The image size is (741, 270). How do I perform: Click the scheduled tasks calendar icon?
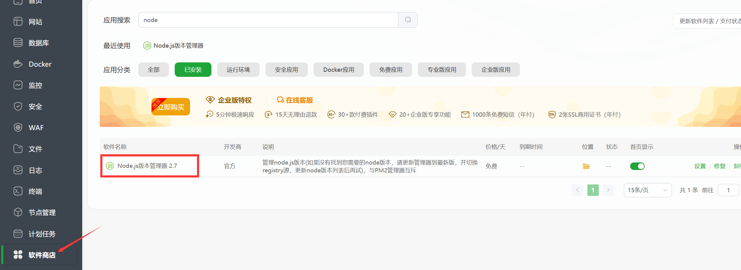tap(18, 234)
